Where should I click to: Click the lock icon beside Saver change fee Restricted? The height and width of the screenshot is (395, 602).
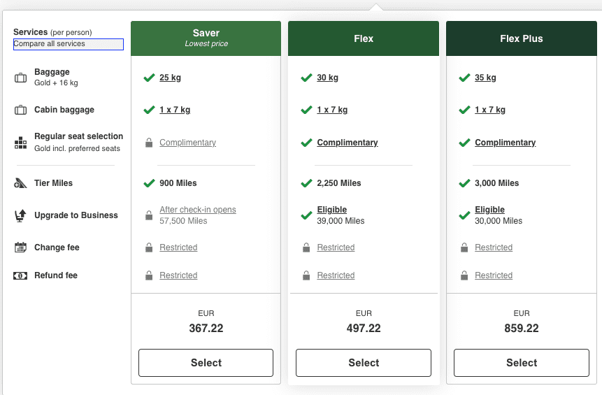[x=149, y=247]
